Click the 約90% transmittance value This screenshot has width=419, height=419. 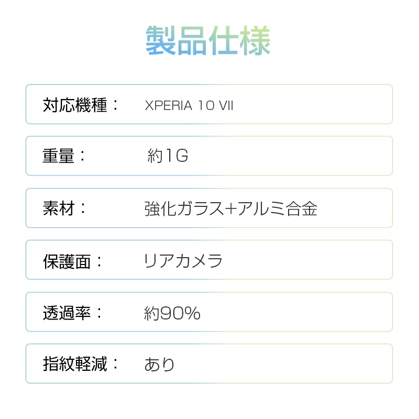(x=172, y=313)
